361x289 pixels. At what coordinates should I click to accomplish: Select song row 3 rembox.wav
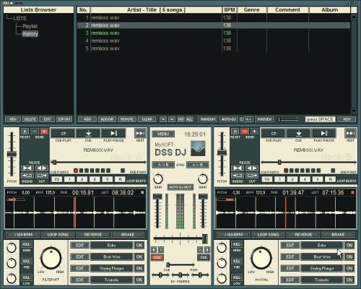214,33
